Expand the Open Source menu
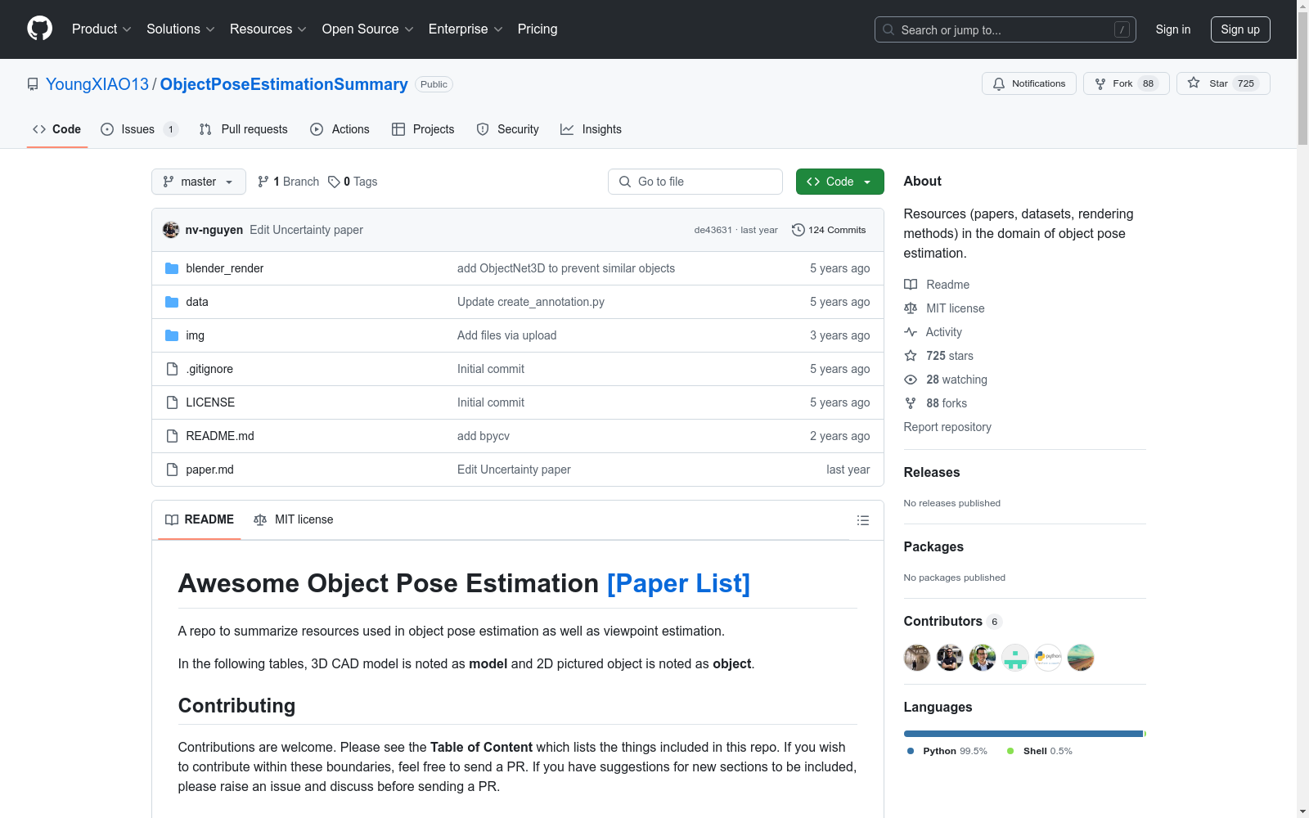The width and height of the screenshot is (1309, 818). 368,29
